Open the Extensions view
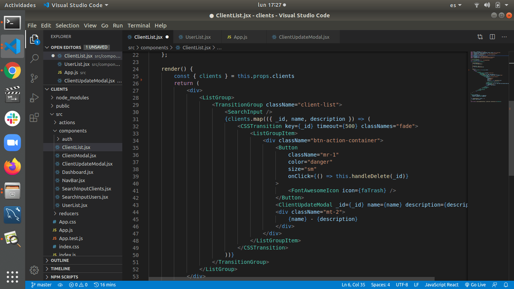The width and height of the screenshot is (514, 289). tap(34, 117)
